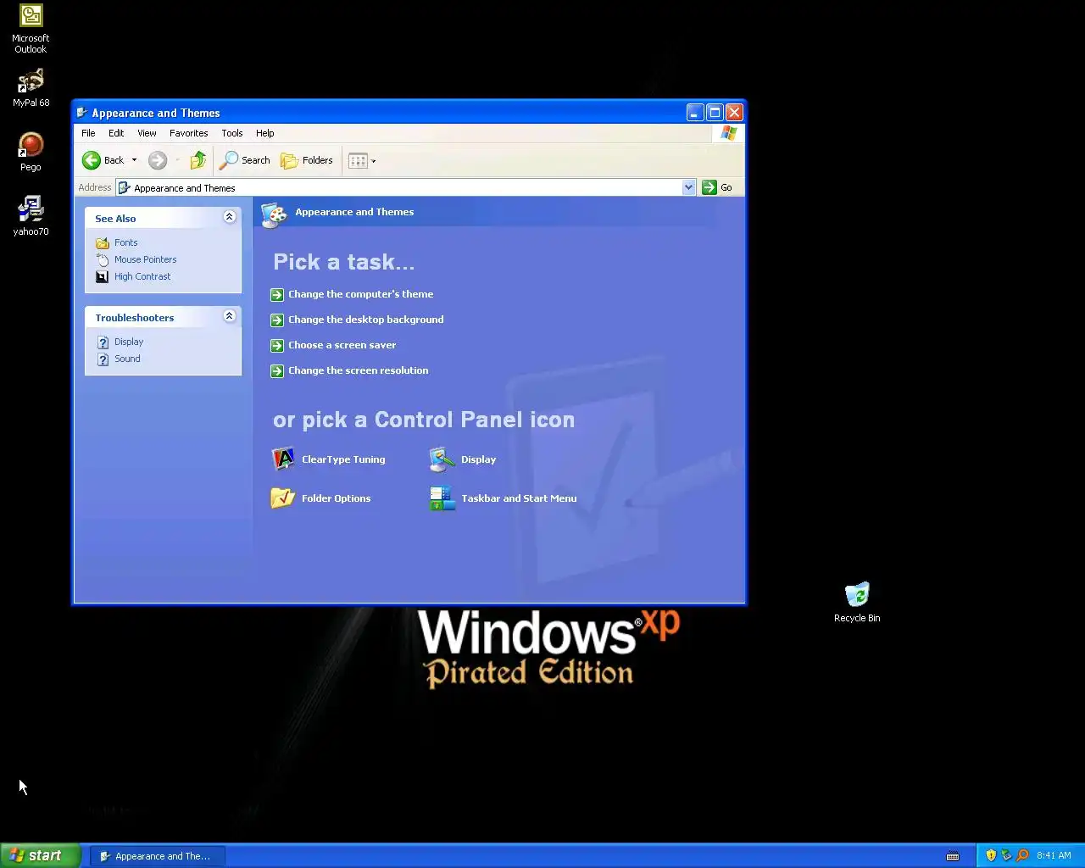The image size is (1085, 868).
Task: Select the yahoo70 desktop icon
Action: coord(31,216)
